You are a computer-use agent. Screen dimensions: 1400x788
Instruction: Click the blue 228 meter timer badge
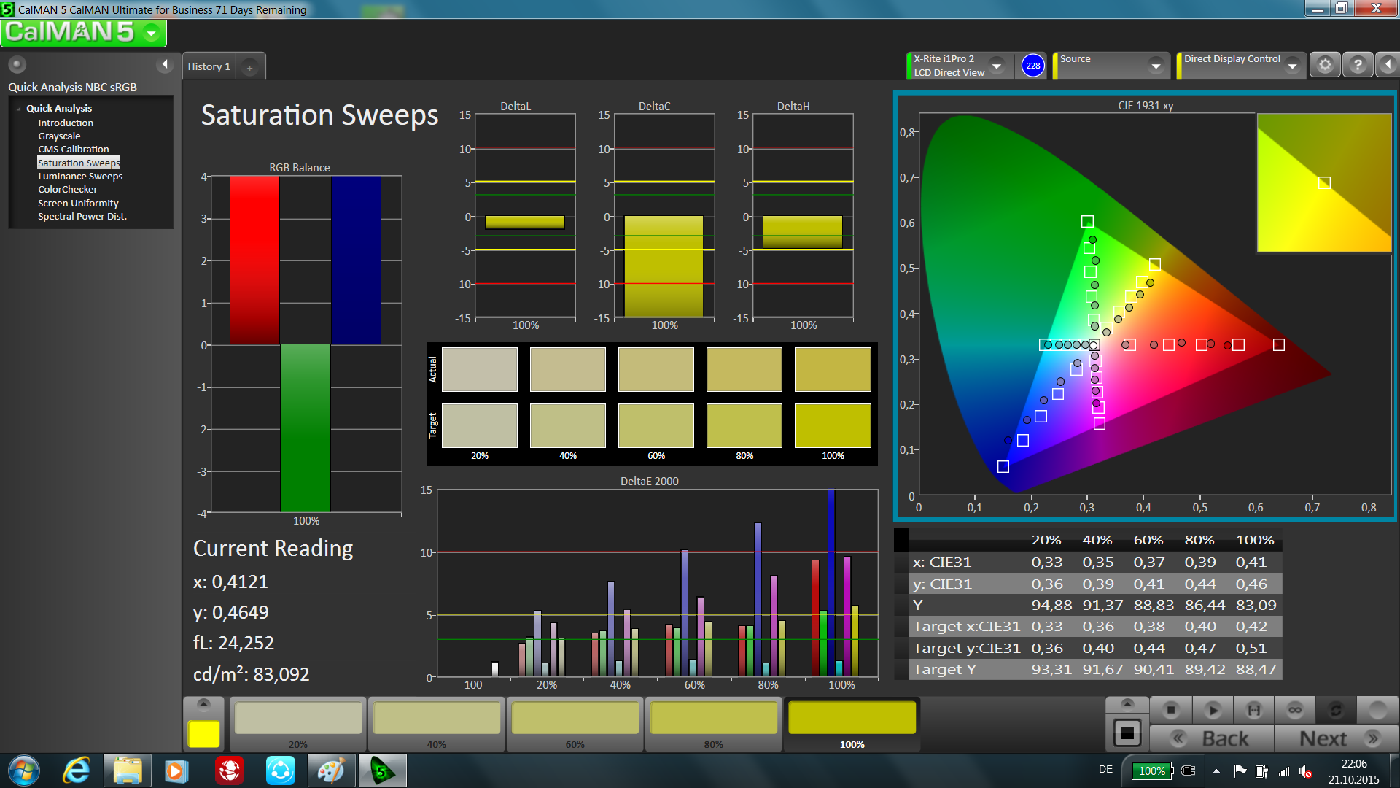point(1032,66)
